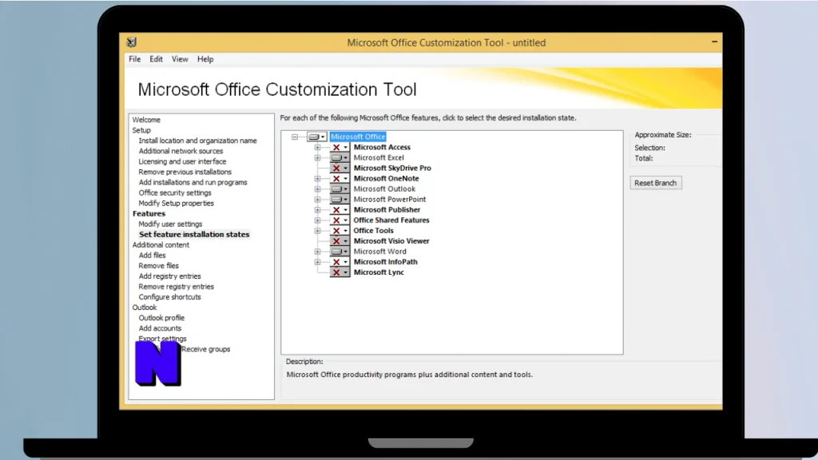The image size is (818, 460).
Task: Open install state dropdown for Microsoft Access
Action: (x=340, y=147)
